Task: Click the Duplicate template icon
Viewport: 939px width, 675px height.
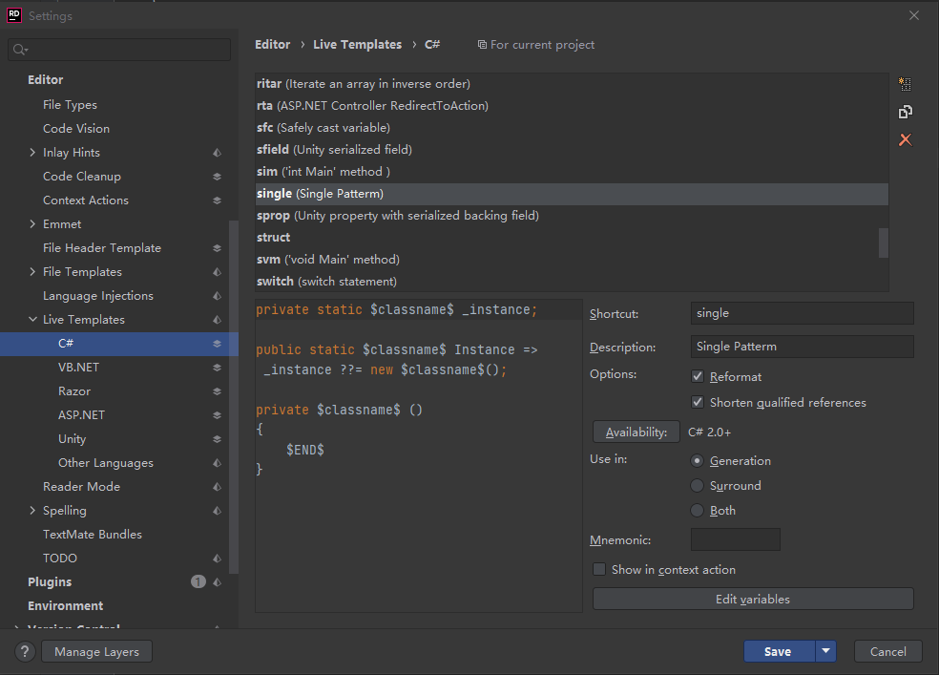Action: pyautogui.click(x=905, y=112)
